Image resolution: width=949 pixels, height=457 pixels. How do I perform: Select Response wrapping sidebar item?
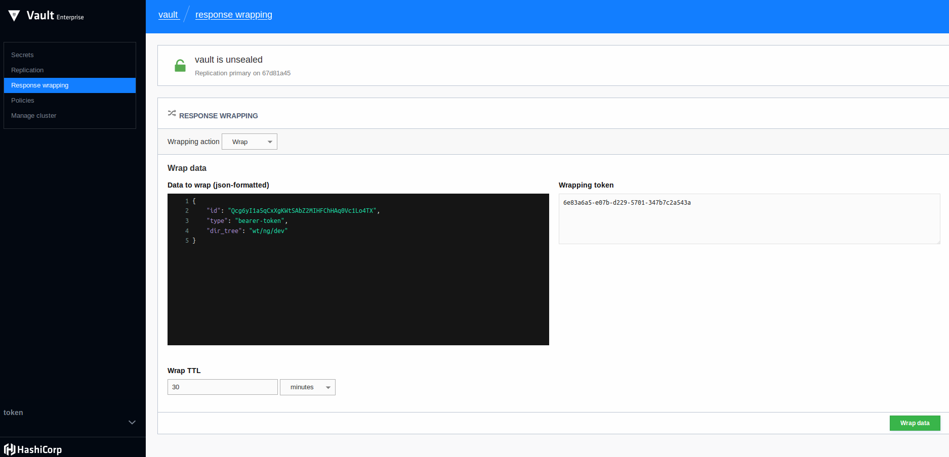tap(40, 85)
